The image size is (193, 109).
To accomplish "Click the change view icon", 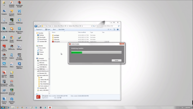I will point(109,29).
